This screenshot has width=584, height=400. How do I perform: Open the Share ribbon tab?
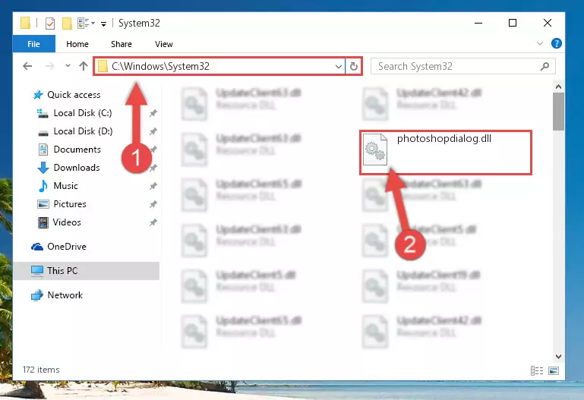(122, 44)
